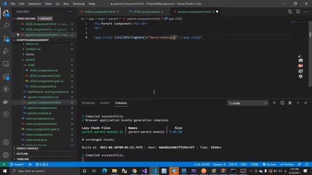This screenshot has width=312, height=175.
Task: Open Manage settings gear in activity bar
Action: pyautogui.click(x=6, y=155)
